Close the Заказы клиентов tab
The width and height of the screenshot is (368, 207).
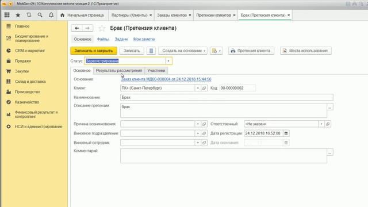click(x=190, y=15)
